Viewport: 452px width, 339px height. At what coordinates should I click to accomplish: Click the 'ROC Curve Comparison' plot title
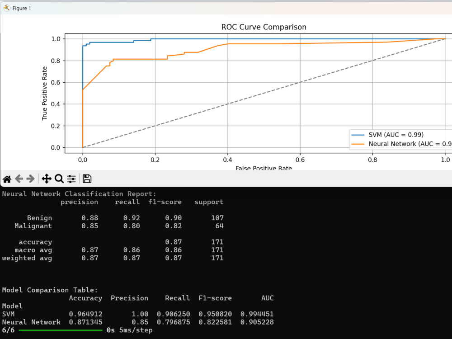click(264, 27)
